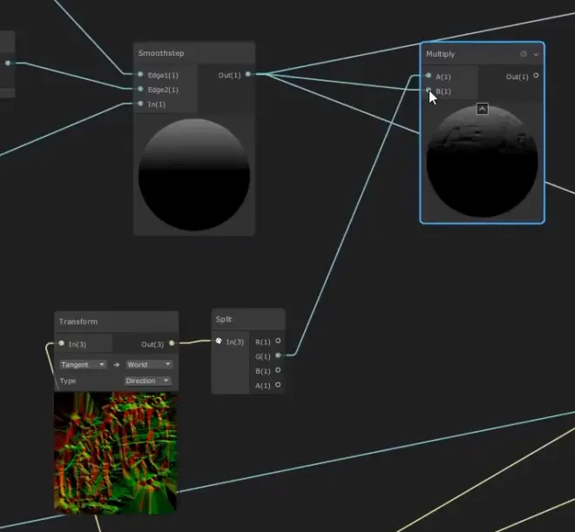Open the Tangent source space dropdown

tap(83, 365)
